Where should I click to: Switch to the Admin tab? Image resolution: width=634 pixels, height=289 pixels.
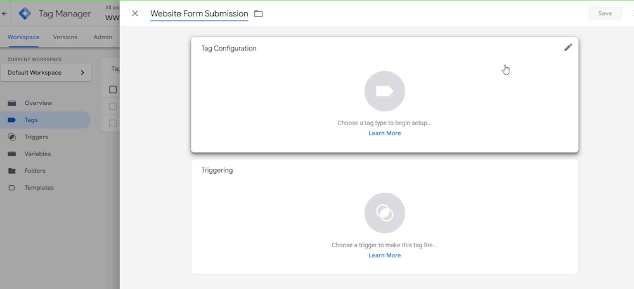point(103,37)
